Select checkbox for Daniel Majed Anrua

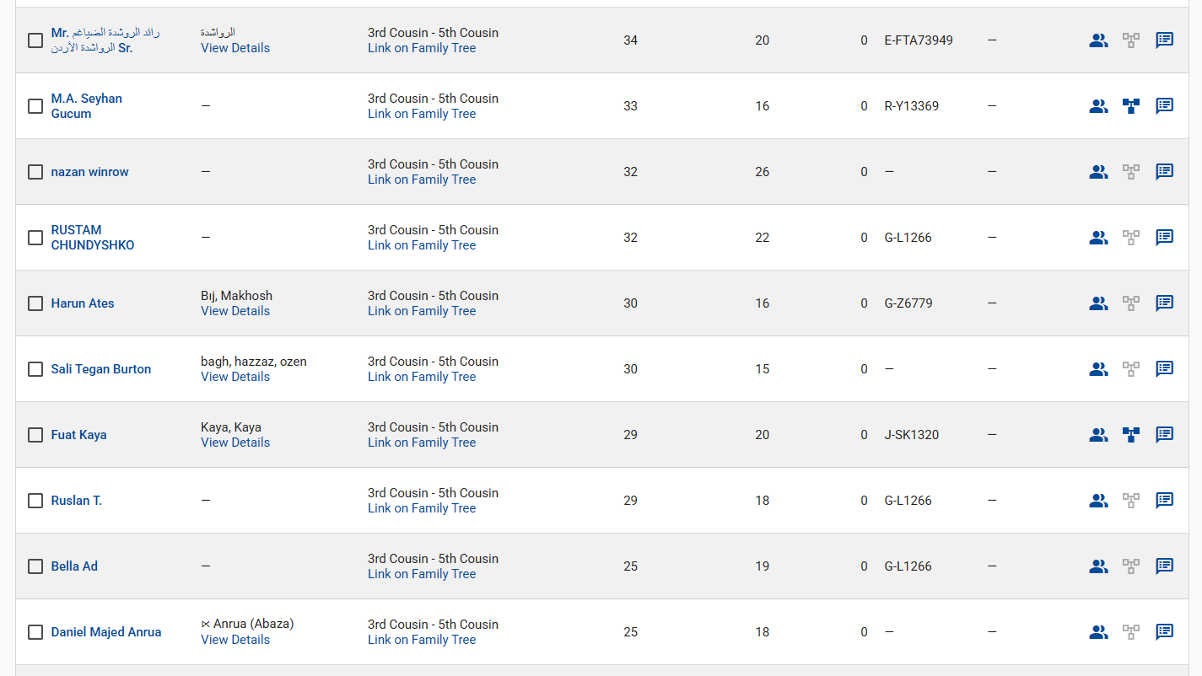click(35, 632)
